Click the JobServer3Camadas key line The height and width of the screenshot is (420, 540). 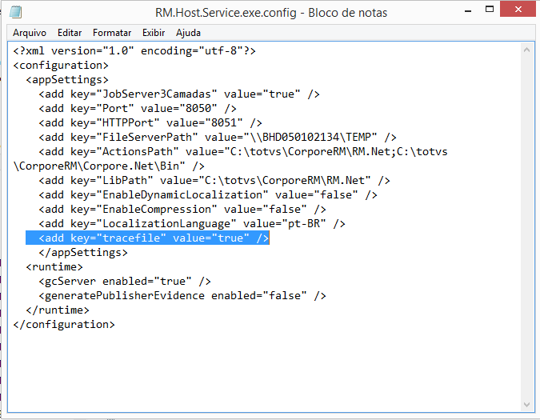(x=179, y=94)
